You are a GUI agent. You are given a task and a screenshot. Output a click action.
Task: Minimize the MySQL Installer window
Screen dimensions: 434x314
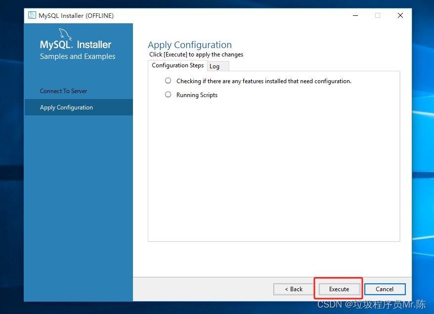[355, 15]
